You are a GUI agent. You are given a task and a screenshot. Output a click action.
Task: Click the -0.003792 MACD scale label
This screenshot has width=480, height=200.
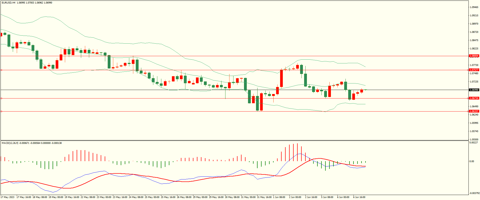click(x=474, y=193)
